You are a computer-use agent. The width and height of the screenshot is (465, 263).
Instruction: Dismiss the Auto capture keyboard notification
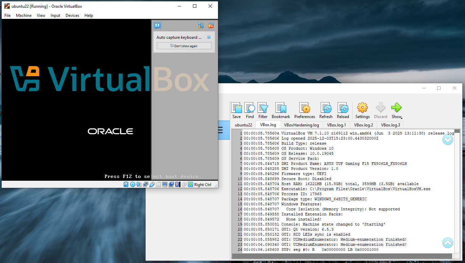tap(209, 37)
